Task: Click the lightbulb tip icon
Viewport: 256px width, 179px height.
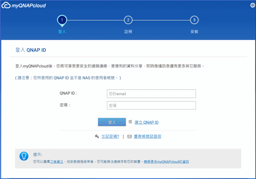Action: (24, 156)
